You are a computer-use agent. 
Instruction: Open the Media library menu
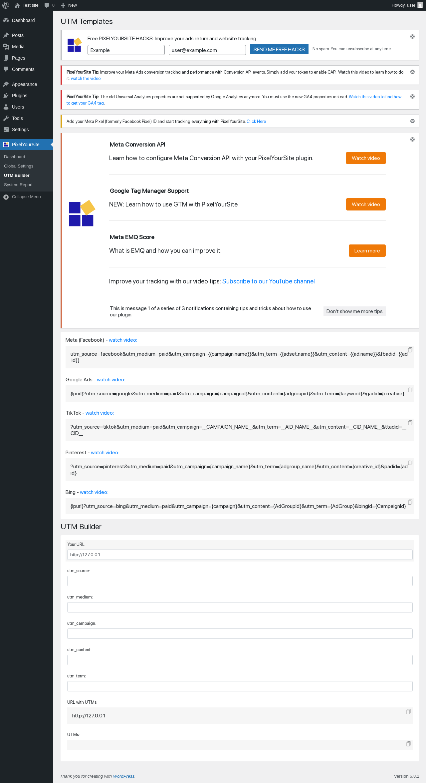[27, 47]
